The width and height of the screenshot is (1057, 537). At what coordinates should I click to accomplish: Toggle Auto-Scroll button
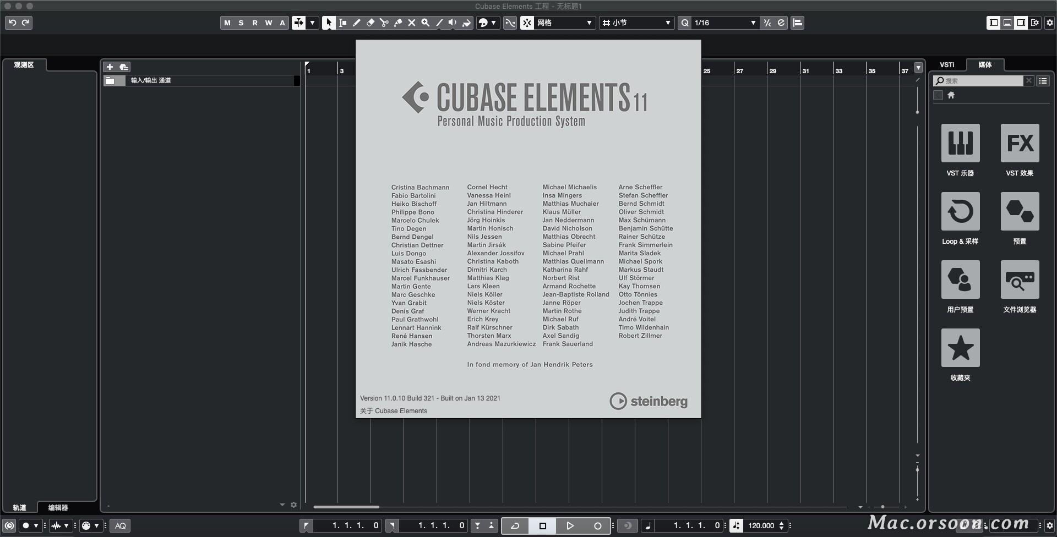[x=298, y=23]
